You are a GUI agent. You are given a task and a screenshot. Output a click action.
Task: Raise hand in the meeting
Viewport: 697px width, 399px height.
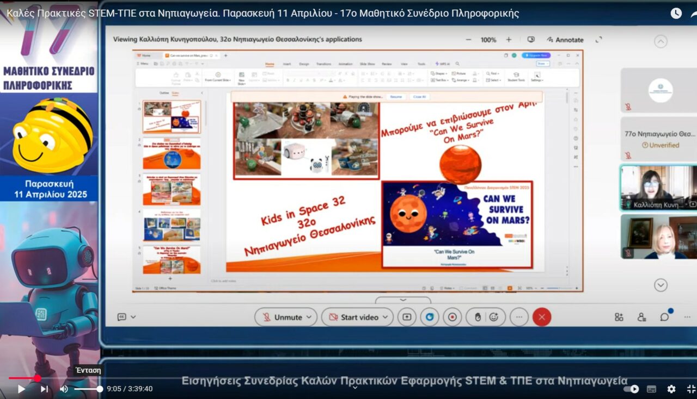pos(478,317)
